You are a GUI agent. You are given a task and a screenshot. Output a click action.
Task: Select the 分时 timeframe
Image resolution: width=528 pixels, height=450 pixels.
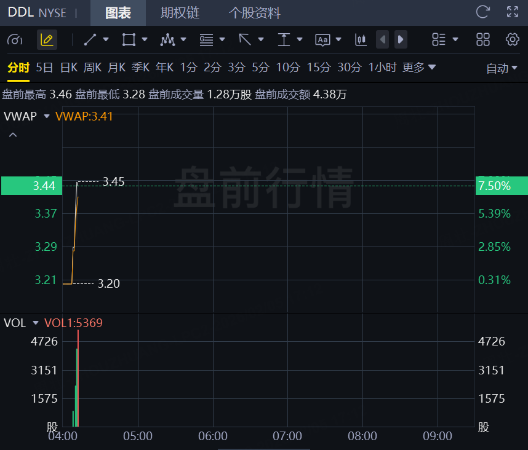18,68
